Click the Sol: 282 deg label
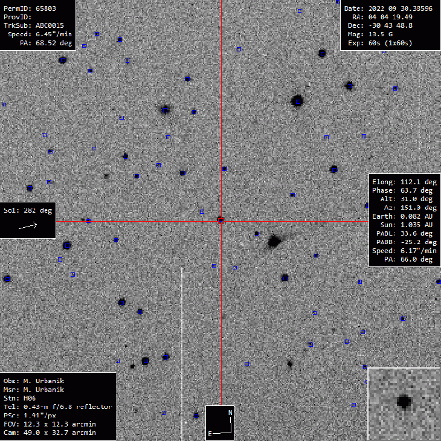 tap(28, 211)
